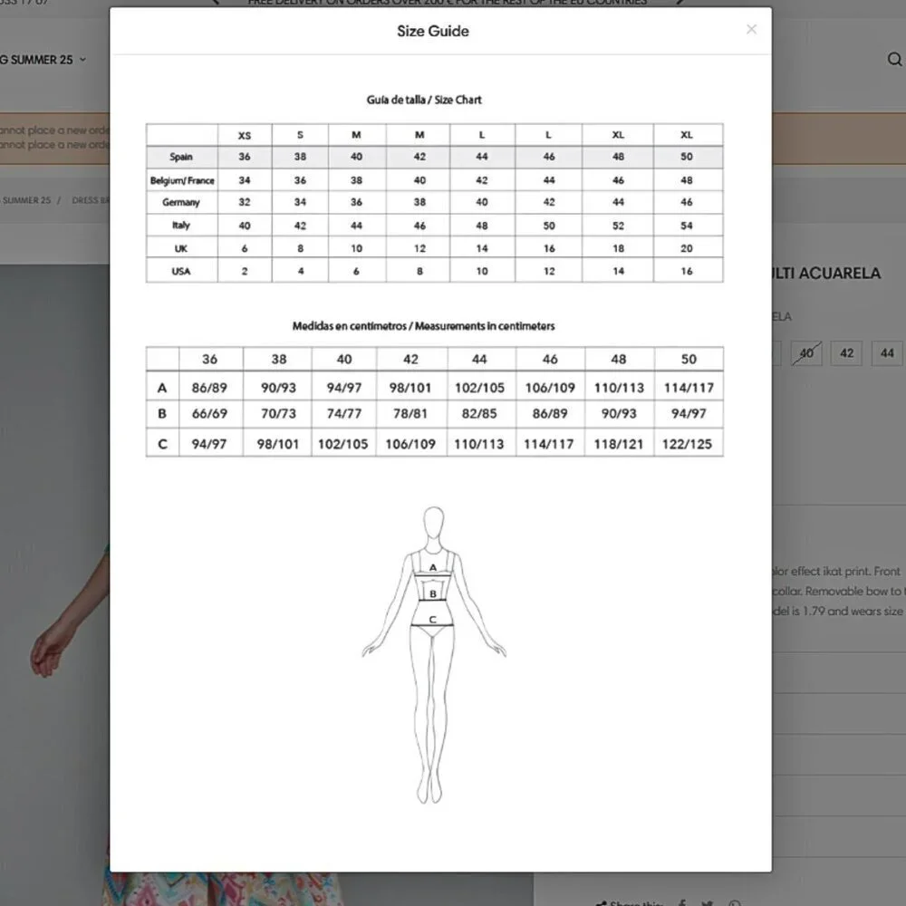Viewport: 906px width, 906px height.
Task: Click the '118/121' measurement cell
Action: (618, 444)
